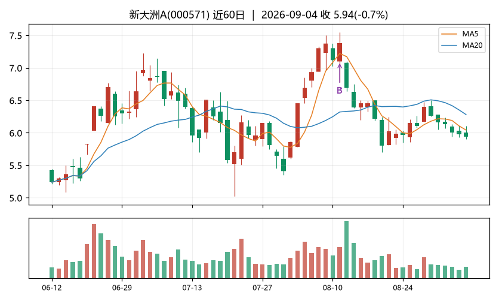
Task: Click the 5.0 price axis label
Action: (x=16, y=198)
